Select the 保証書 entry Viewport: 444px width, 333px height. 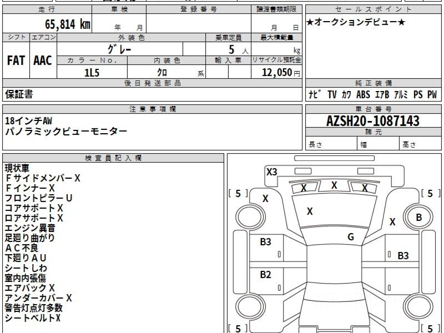19,94
